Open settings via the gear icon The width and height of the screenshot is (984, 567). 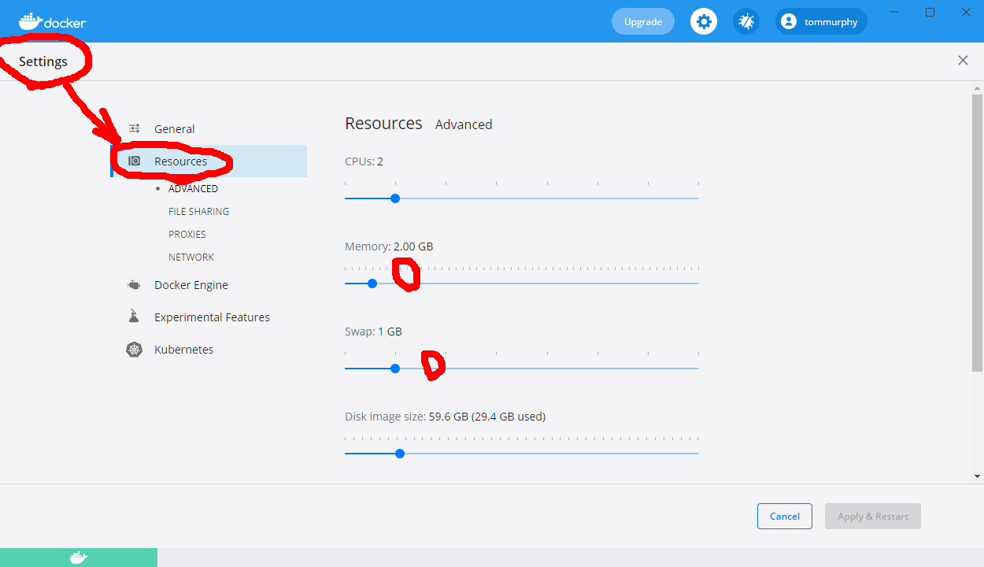point(704,21)
